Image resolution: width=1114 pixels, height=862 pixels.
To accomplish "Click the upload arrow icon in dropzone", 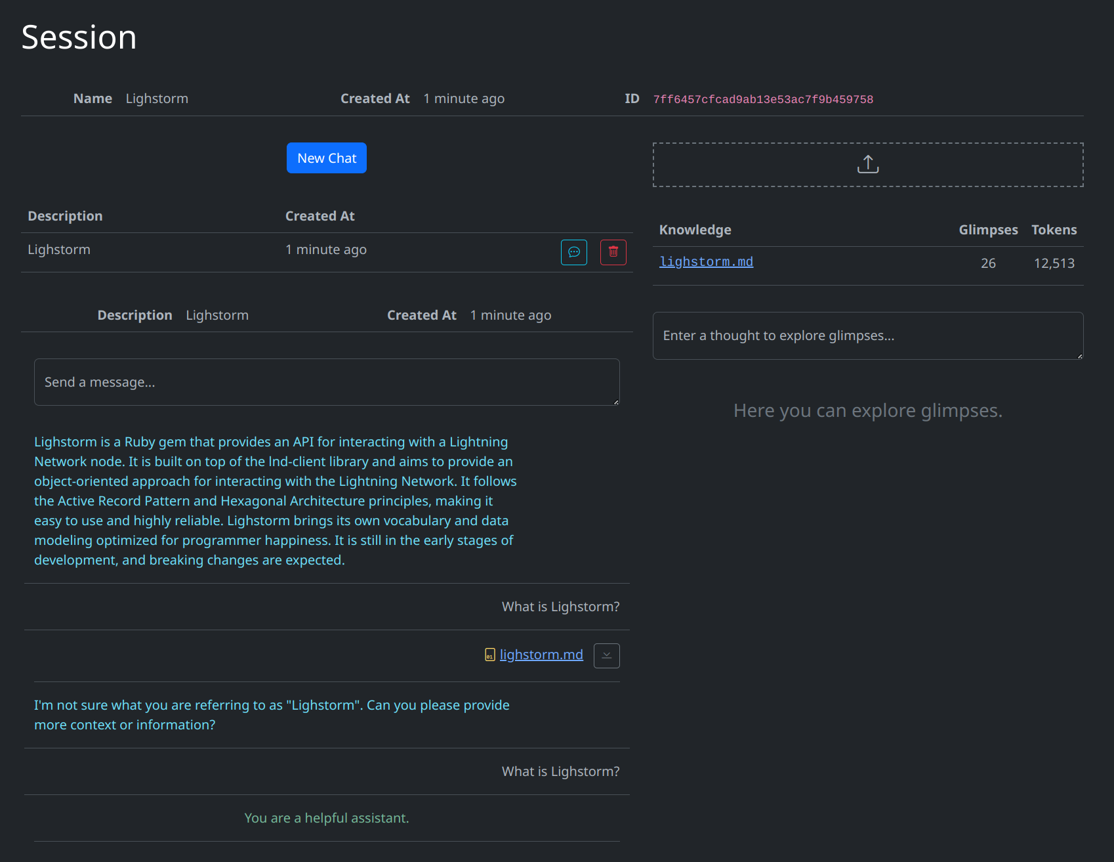I will 867,164.
